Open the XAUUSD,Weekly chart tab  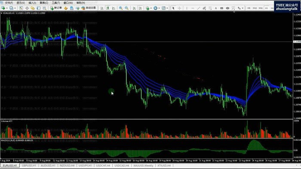pos(143,166)
